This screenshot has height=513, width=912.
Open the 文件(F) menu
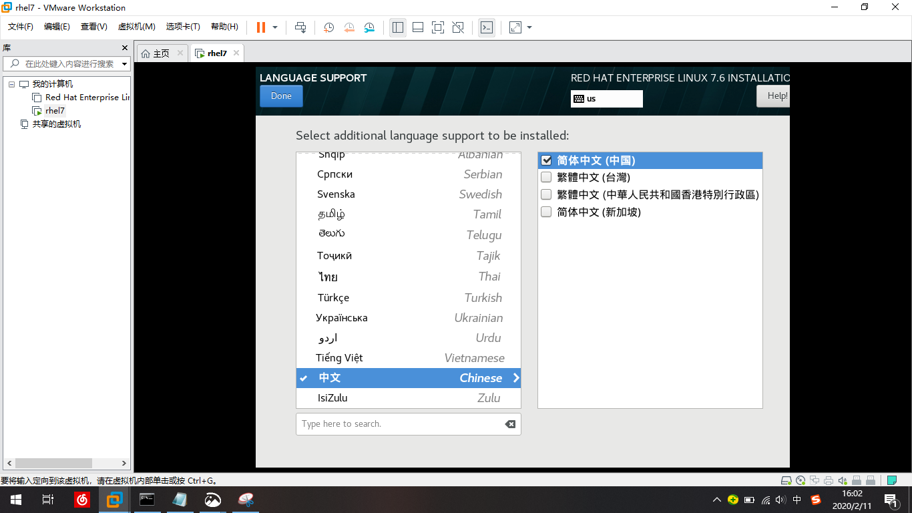(21, 27)
